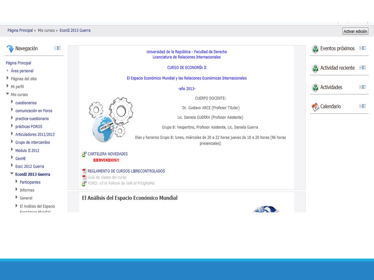Open the FORO: oTrA FoRmA de VeR link
The image size is (374, 280).
pyautogui.click(x=121, y=183)
